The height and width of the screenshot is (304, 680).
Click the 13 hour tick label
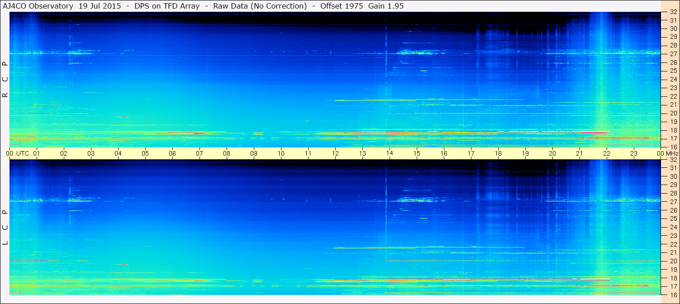[362, 153]
